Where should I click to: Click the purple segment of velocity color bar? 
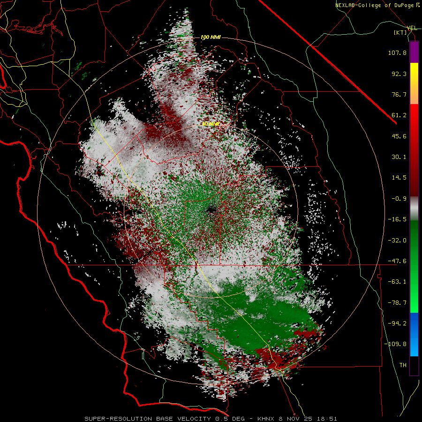tap(414, 52)
